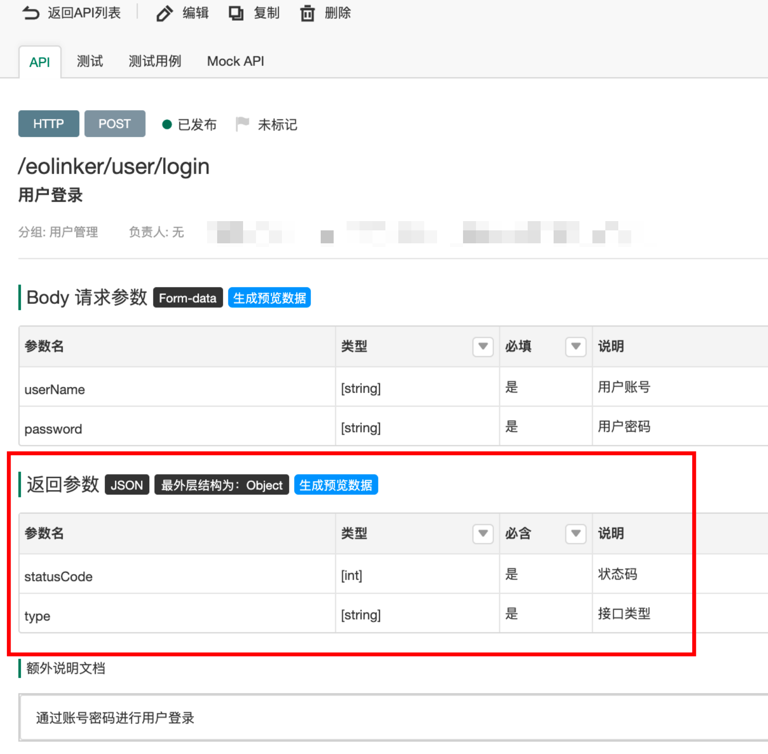768x754 pixels.
Task: Click the 未标记 text label
Action: point(278,124)
